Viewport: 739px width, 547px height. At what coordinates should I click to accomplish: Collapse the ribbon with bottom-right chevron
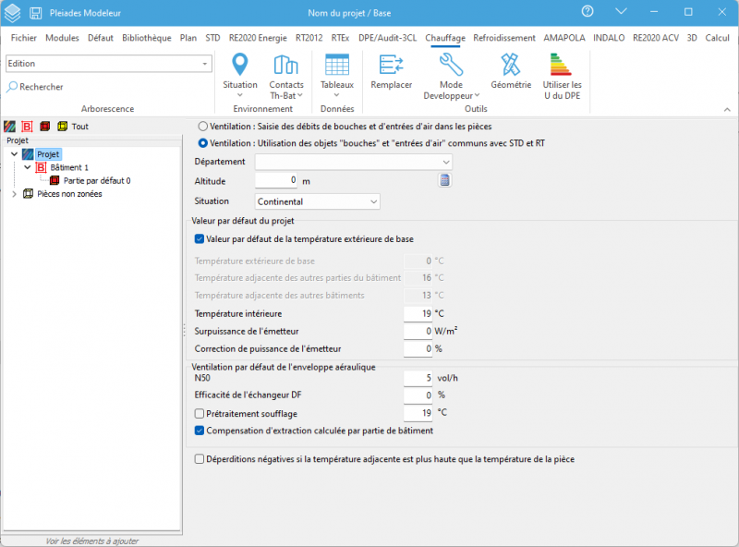point(727,109)
